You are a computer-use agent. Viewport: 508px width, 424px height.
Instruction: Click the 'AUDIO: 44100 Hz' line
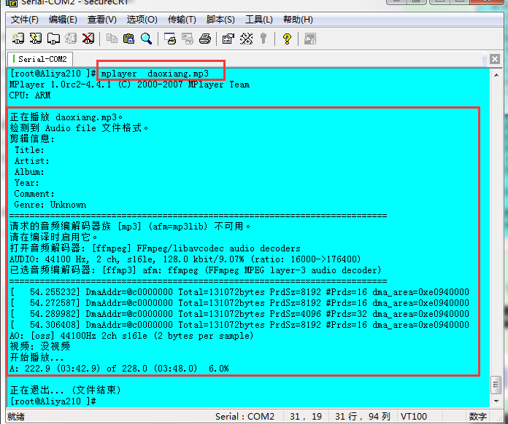185,259
